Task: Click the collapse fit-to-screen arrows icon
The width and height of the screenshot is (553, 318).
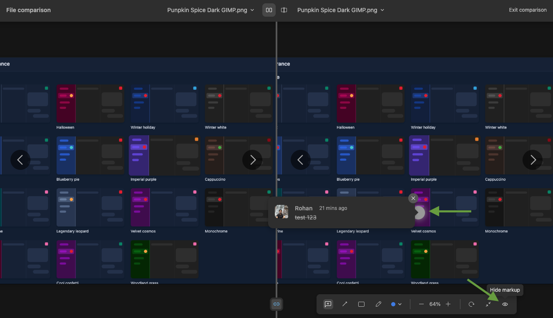Action: pyautogui.click(x=488, y=304)
